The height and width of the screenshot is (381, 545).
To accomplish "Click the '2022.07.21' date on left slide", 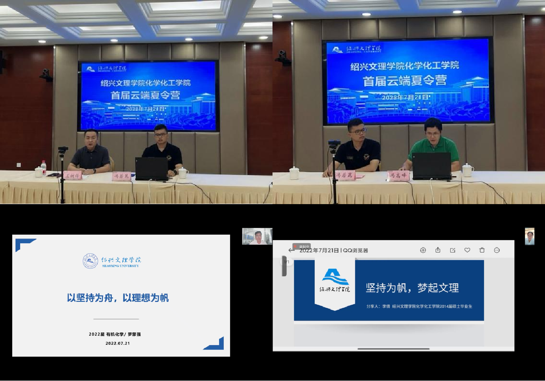I will click(118, 343).
